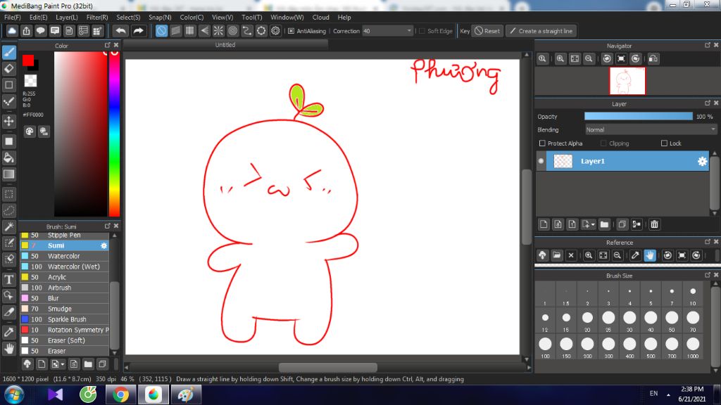Select the Watercolor (Wet) brush
The width and height of the screenshot is (721, 405).
click(64, 266)
